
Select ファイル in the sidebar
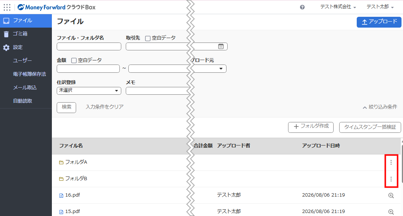pyautogui.click(x=26, y=21)
